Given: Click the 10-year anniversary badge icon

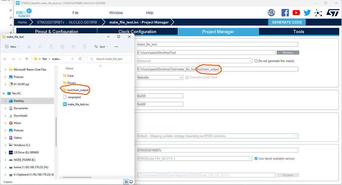Looking at the screenshot, I should 271,13.
